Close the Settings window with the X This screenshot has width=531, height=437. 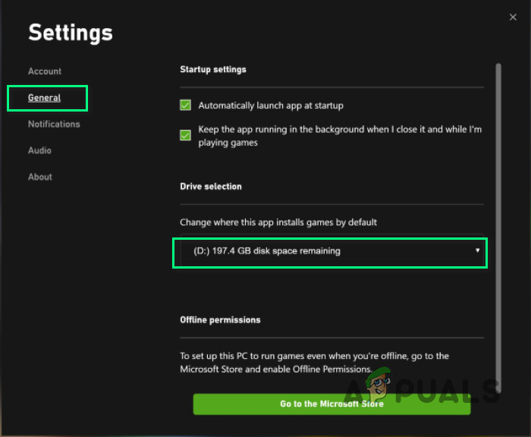pos(514,16)
